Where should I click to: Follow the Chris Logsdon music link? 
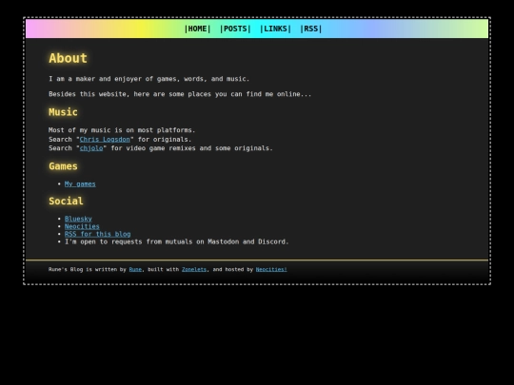[105, 140]
